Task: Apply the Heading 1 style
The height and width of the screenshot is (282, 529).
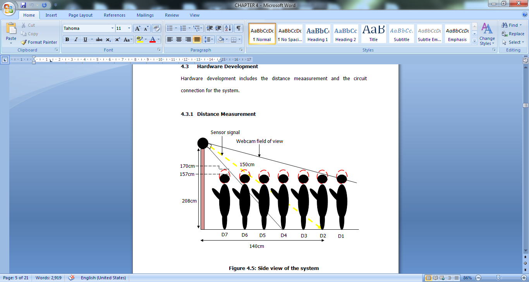Action: [x=318, y=34]
